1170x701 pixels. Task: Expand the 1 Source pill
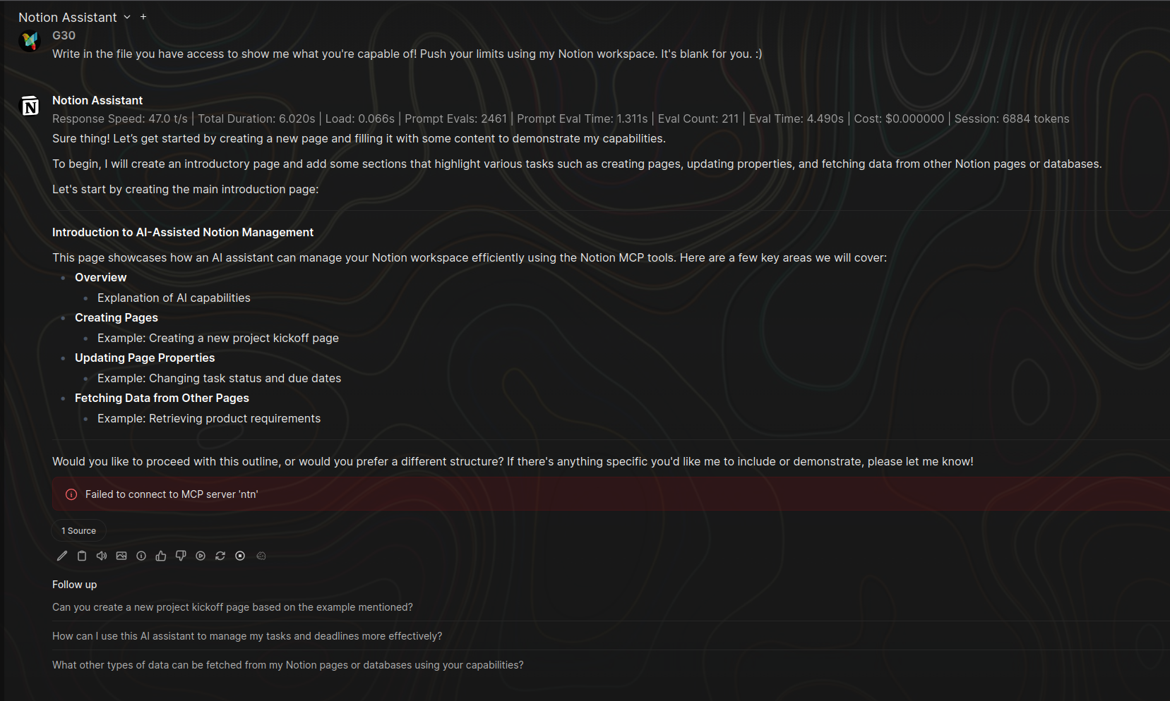pos(78,530)
